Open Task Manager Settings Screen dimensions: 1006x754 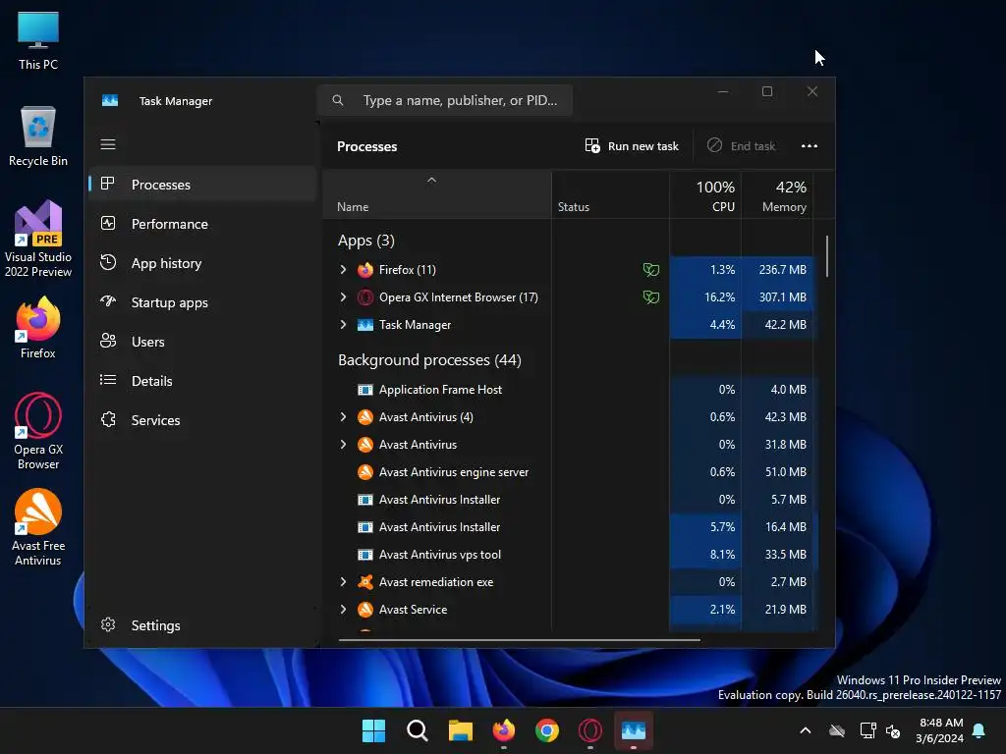[x=202, y=625]
